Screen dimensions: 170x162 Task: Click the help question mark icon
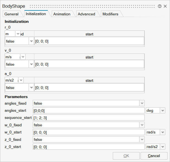[160, 6]
